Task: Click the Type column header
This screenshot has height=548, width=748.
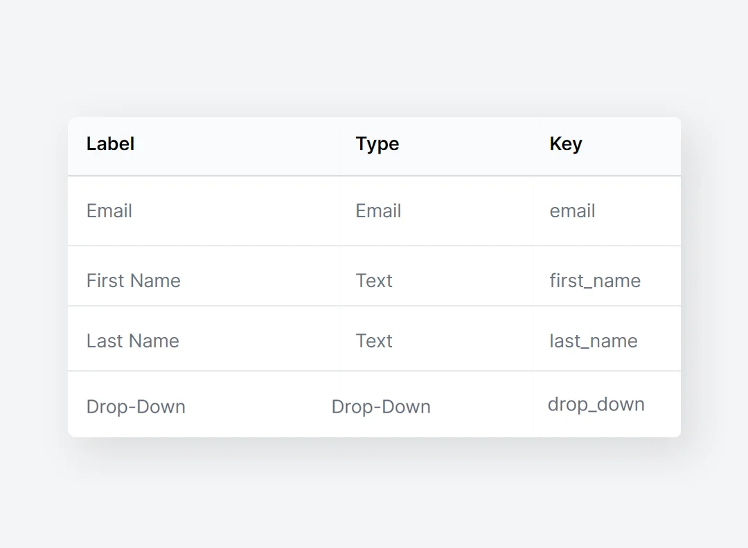Action: [377, 144]
